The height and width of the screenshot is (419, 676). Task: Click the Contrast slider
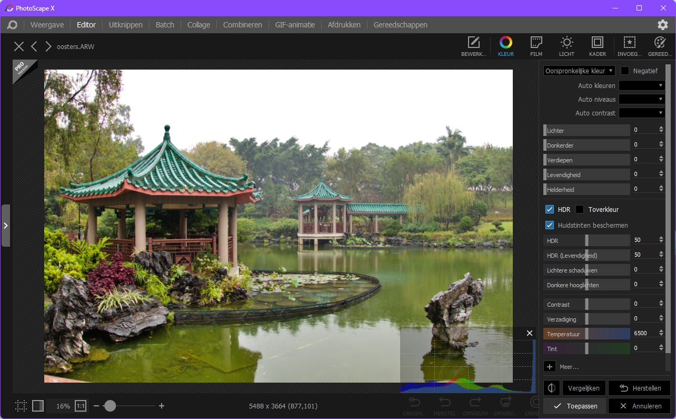[587, 304]
